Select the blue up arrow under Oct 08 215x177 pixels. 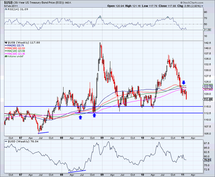tap(94, 115)
